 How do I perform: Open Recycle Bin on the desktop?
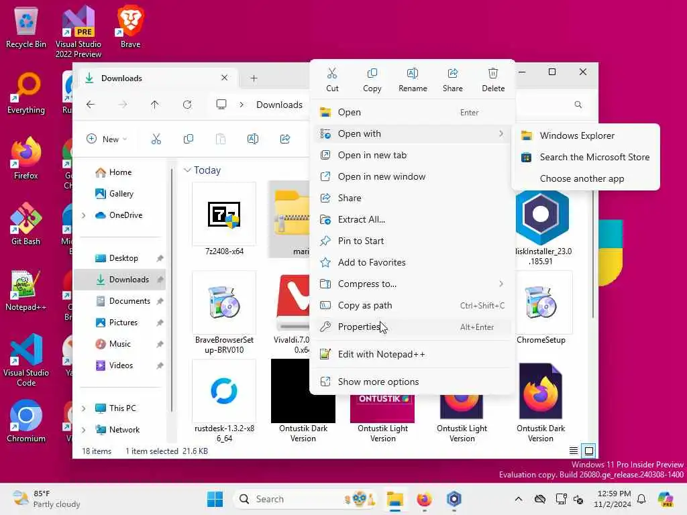(26, 27)
